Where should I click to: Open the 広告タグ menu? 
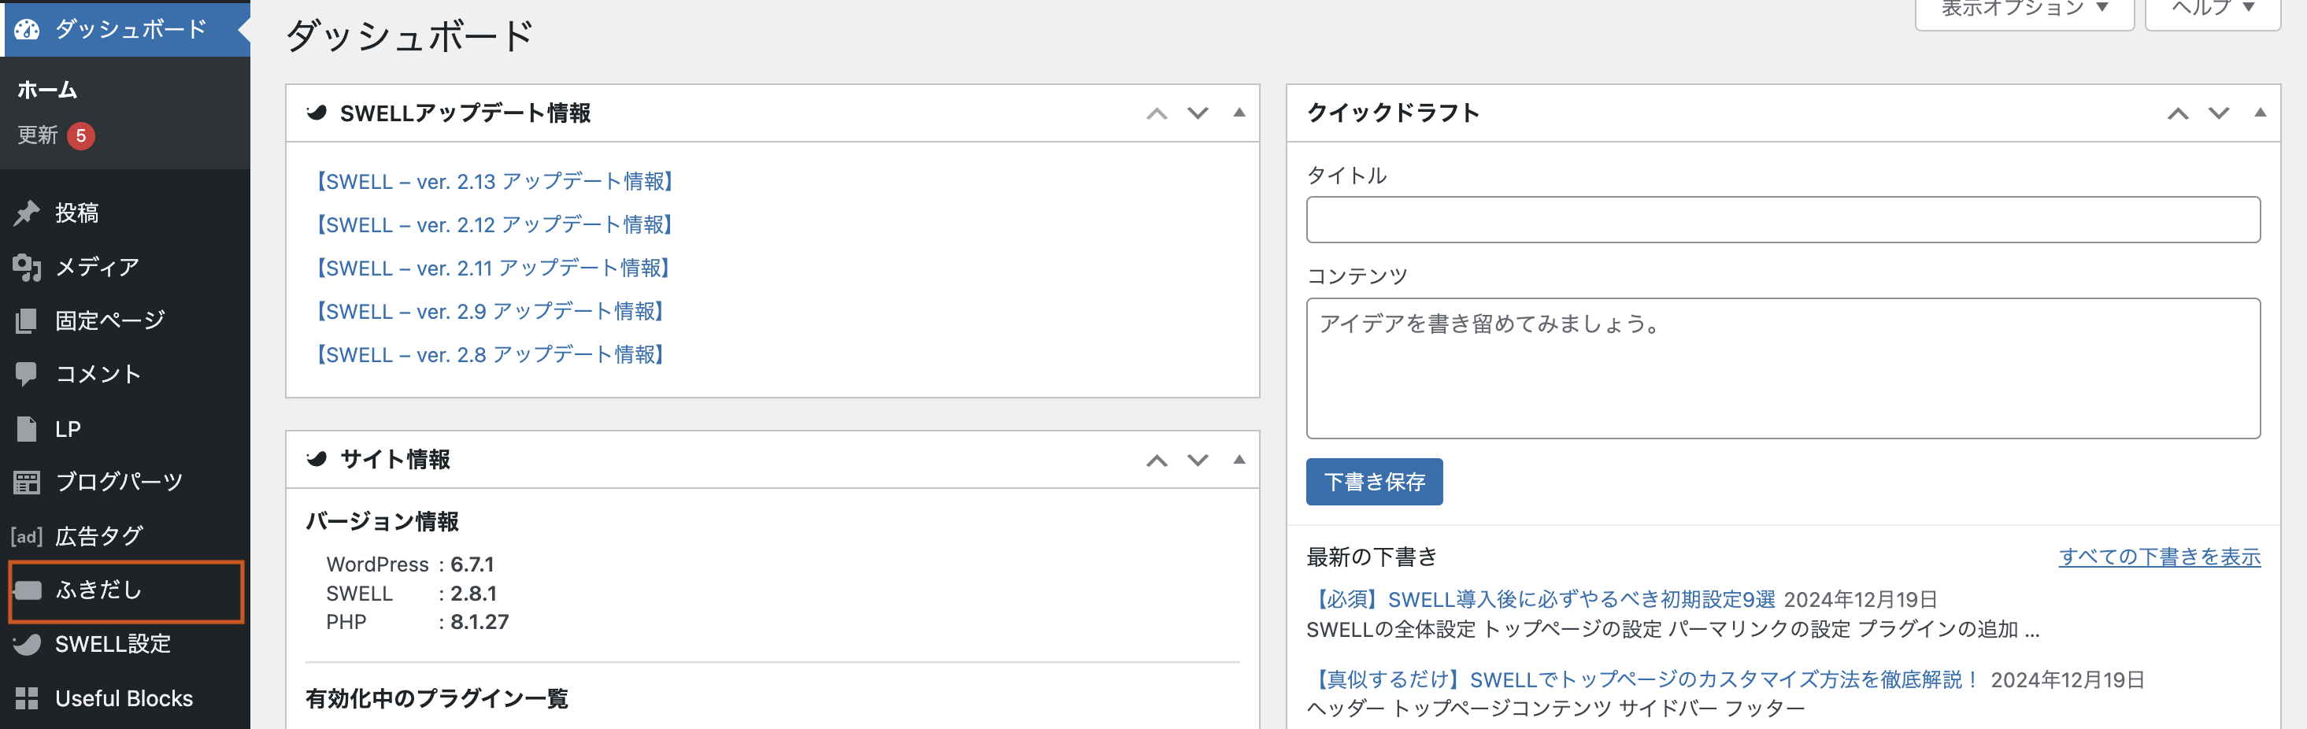(x=125, y=536)
